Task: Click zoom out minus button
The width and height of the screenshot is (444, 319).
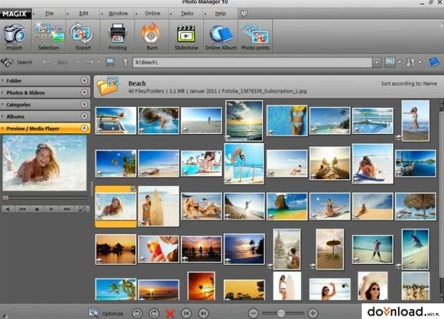Action: [x=253, y=313]
